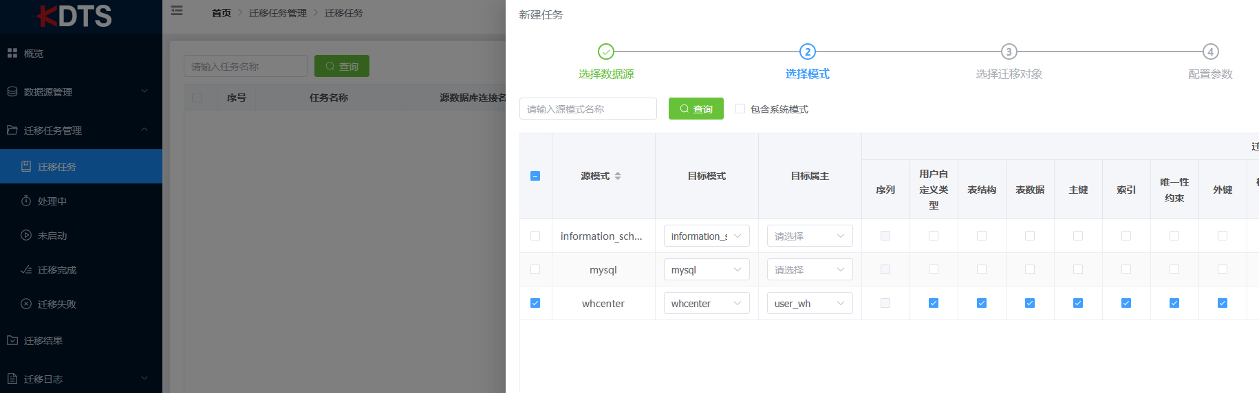Select the mysql row checkbox
The width and height of the screenshot is (1259, 393).
coord(535,269)
